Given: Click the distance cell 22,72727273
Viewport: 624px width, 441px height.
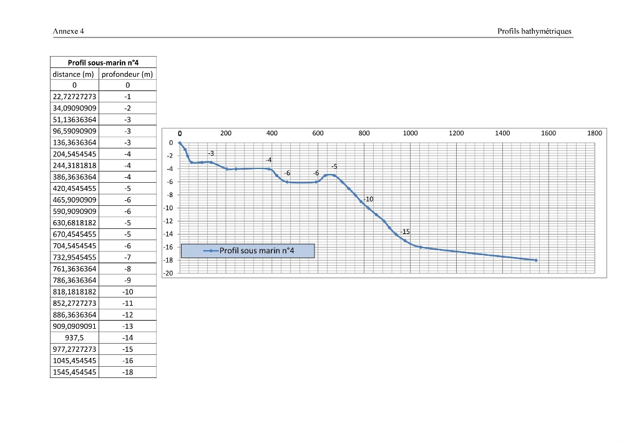Looking at the screenshot, I should click(x=74, y=97).
